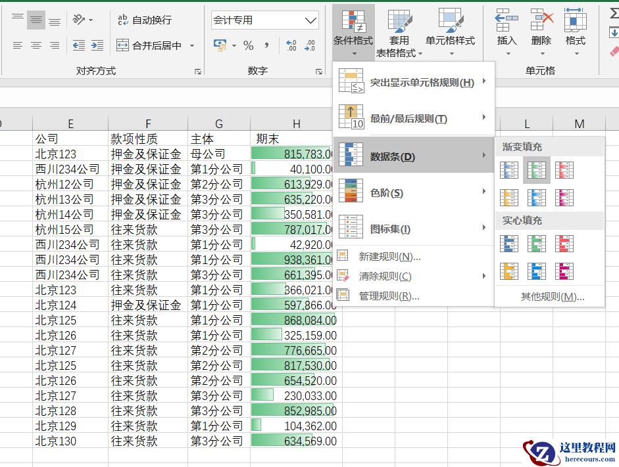
Task: Select column H header
Action: point(296,123)
